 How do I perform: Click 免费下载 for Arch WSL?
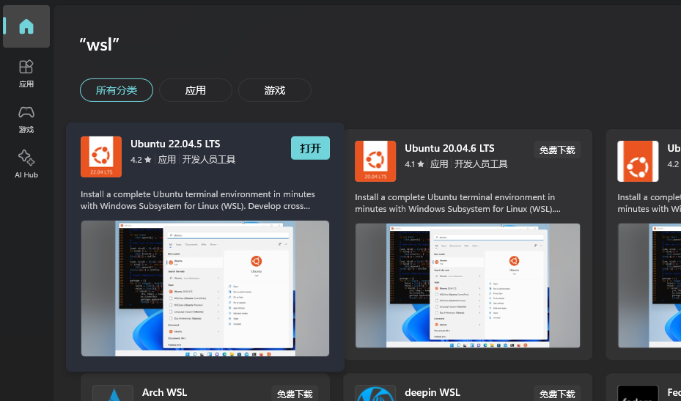tap(295, 394)
